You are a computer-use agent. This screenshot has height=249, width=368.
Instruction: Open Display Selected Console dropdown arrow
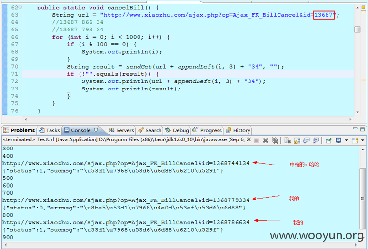pos(346,140)
